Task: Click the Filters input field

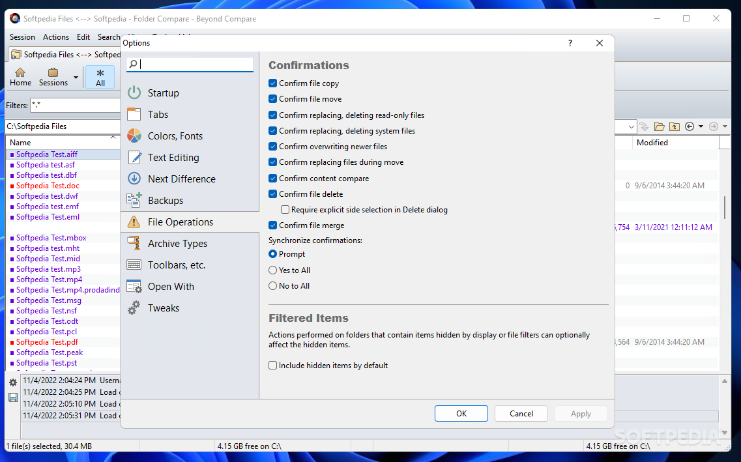Action: click(76, 106)
